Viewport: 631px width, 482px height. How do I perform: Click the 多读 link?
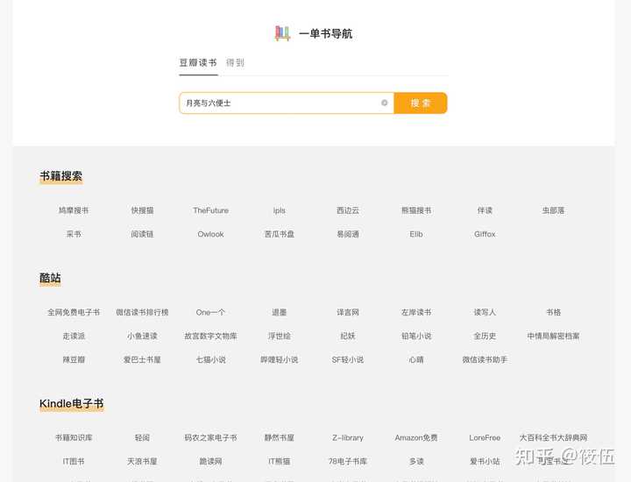pos(416,462)
